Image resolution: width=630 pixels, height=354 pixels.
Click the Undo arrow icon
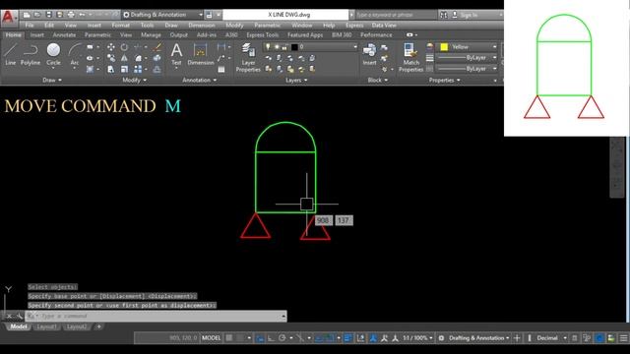tap(82, 15)
